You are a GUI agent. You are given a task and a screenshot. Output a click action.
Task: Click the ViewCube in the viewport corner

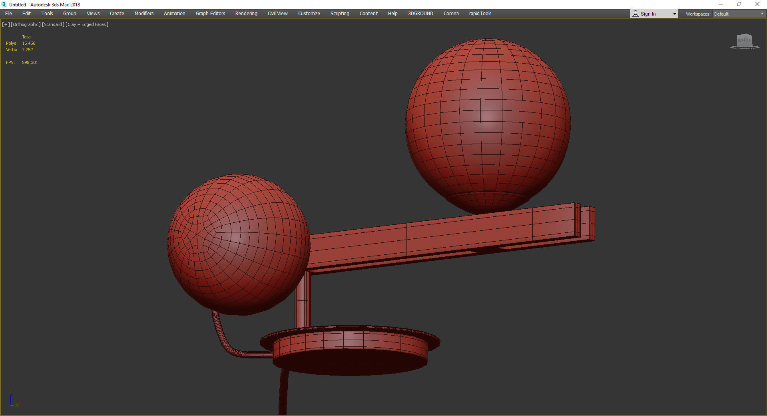pyautogui.click(x=745, y=41)
